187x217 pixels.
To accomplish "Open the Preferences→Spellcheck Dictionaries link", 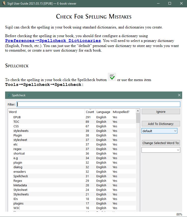I will (x=53, y=41).
